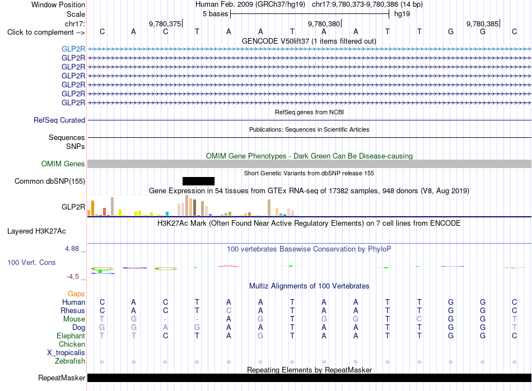The image size is (532, 391).
Task: Select the light-blue highlighted GLP2R transcript label
Action: 73,49
